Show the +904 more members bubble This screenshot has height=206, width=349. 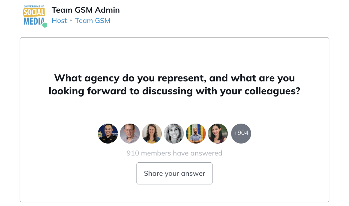pos(241,134)
